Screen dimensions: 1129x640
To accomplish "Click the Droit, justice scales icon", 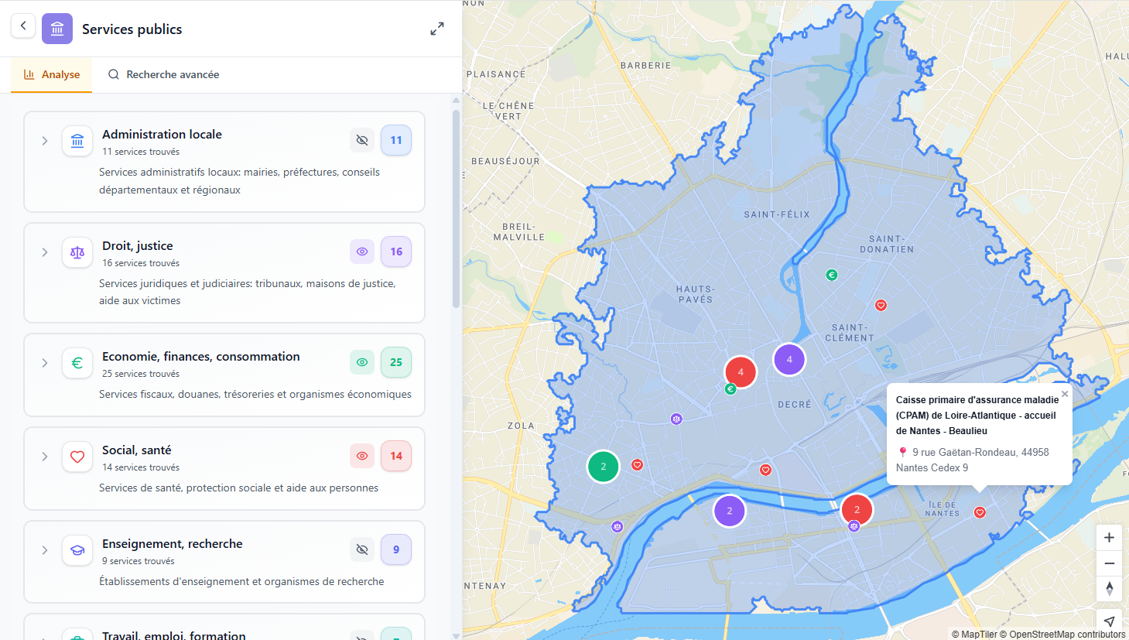I will [77, 252].
